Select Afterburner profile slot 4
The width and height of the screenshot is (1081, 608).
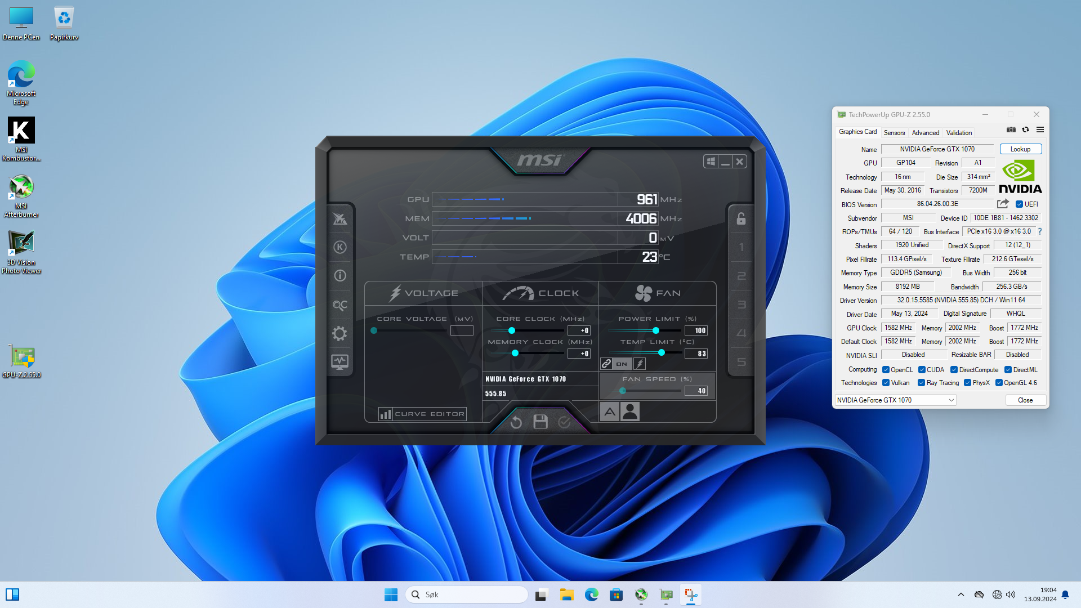(x=741, y=333)
